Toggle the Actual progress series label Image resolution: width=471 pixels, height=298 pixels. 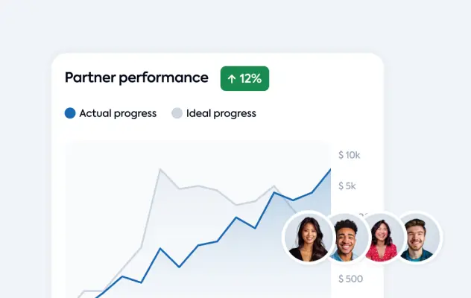pos(118,113)
